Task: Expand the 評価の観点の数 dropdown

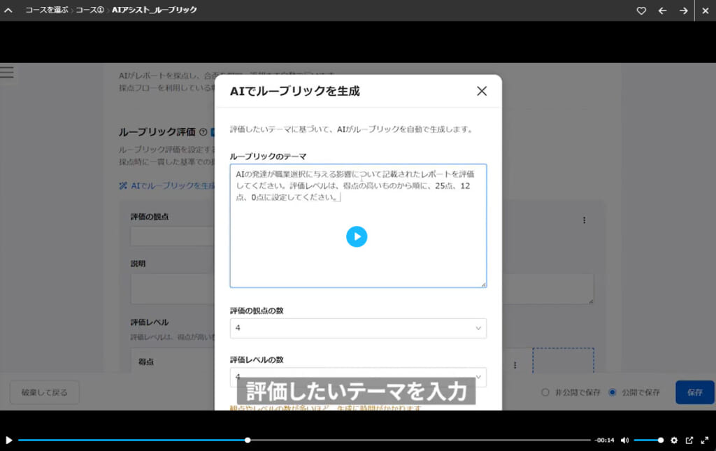Action: (358, 328)
